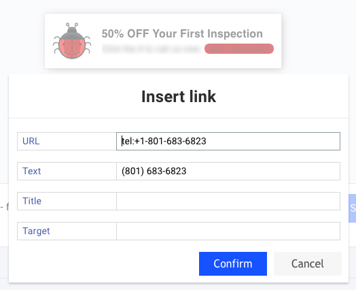Click the dimmed page area above the dialog

(318, 36)
